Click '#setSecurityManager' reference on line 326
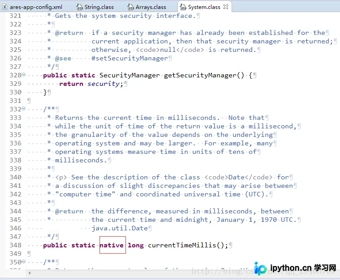 (x=129, y=59)
